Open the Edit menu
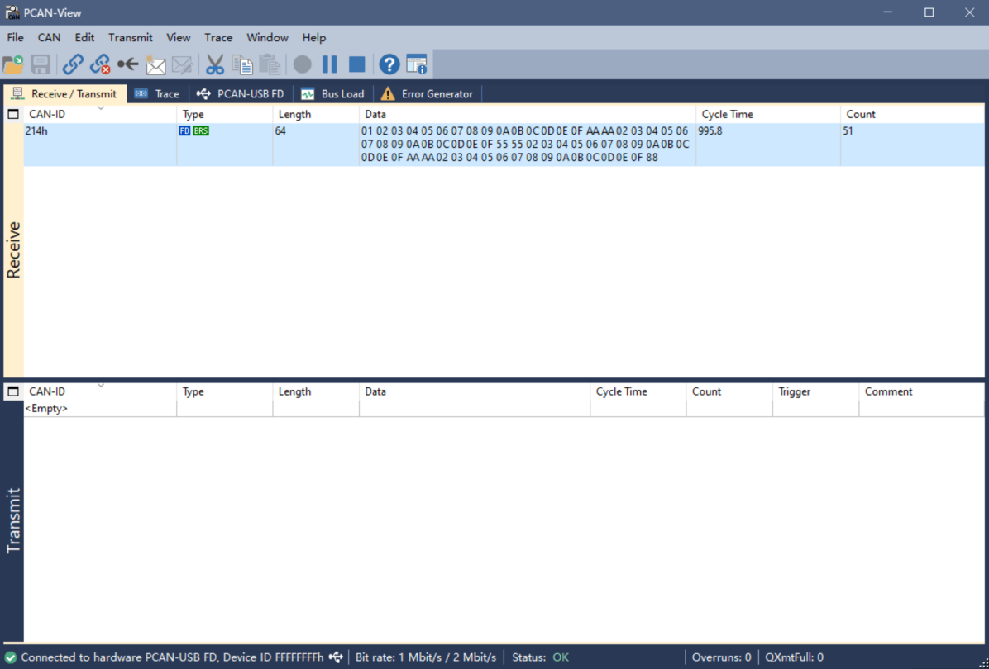Screen dimensions: 989x669 [84, 38]
